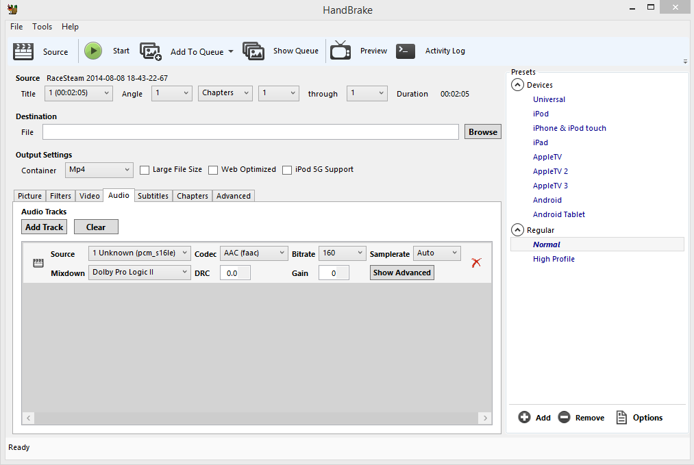
Task: Open the Help menu
Action: coord(70,27)
